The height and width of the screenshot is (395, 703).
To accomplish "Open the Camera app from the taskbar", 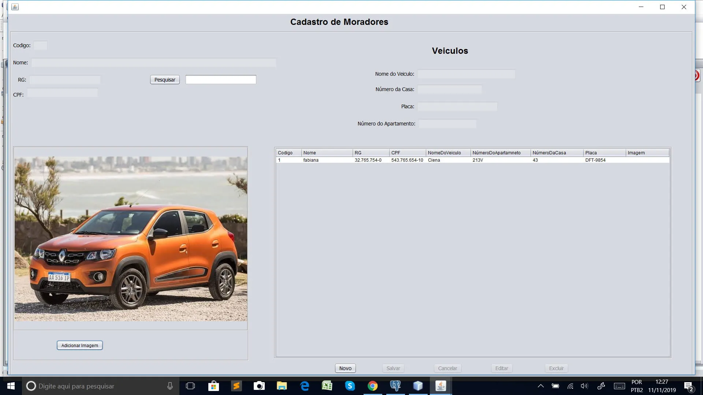I will pyautogui.click(x=259, y=386).
